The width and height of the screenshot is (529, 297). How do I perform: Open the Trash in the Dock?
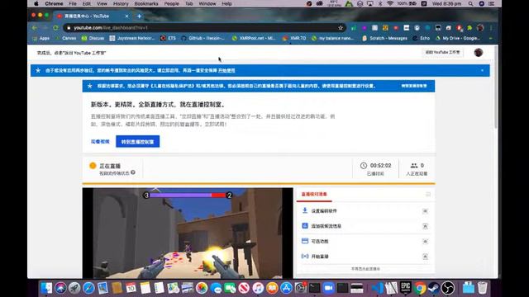click(483, 288)
